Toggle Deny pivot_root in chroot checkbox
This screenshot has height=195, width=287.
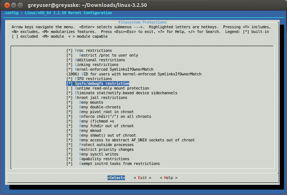(69, 112)
